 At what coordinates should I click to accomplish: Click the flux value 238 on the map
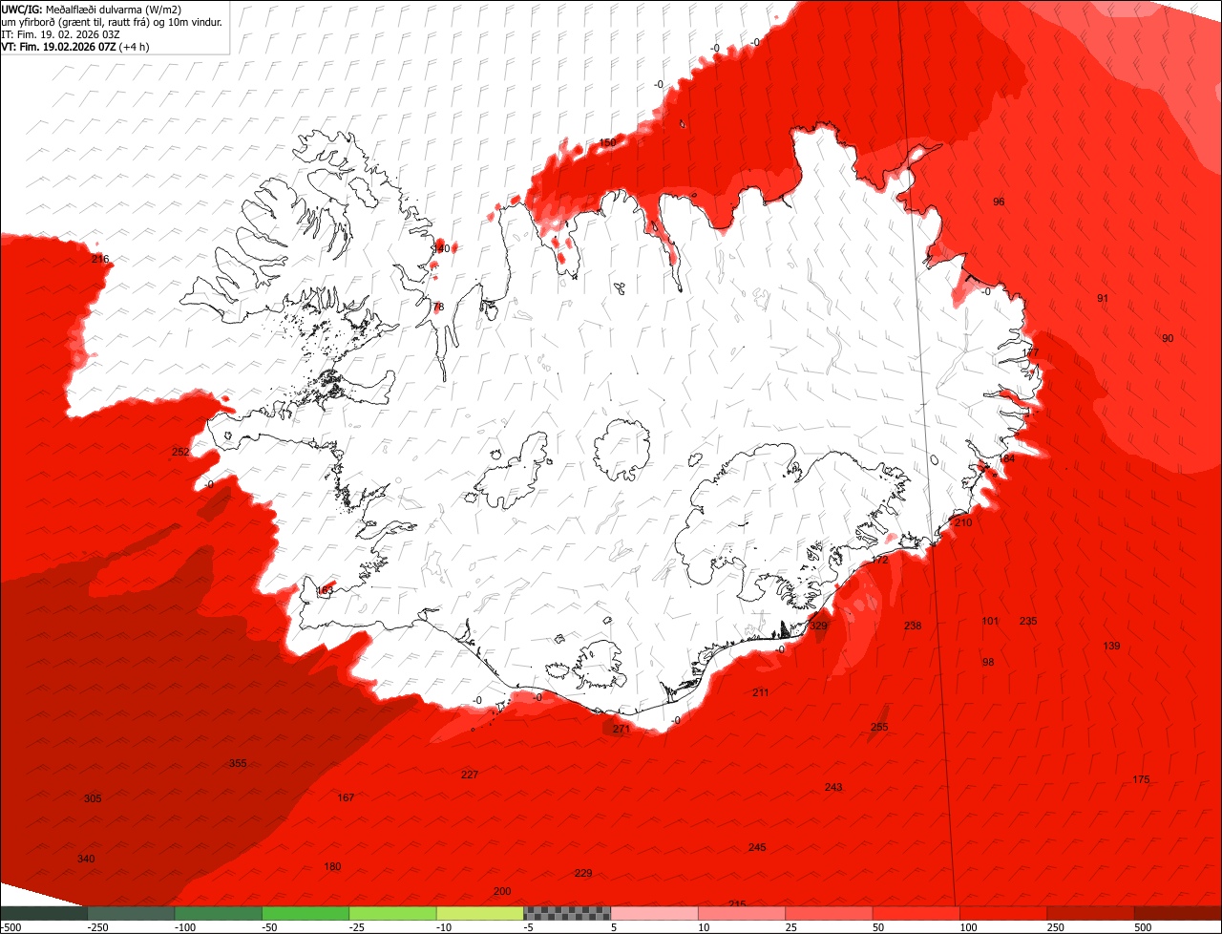pyautogui.click(x=913, y=626)
